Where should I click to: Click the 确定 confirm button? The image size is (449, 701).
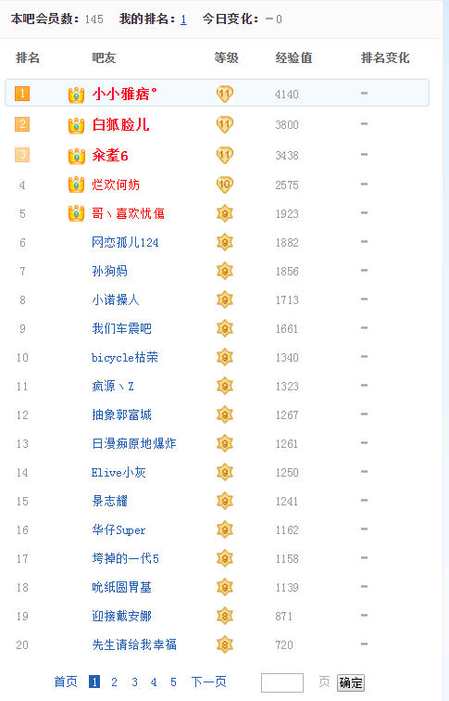(351, 682)
